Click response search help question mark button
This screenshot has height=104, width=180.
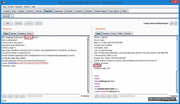tap(97, 96)
